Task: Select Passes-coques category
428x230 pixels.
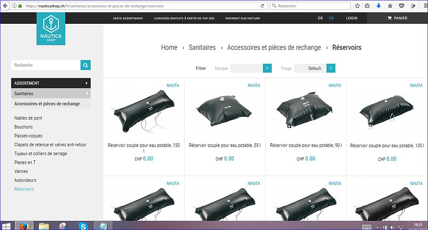Action: coord(28,135)
